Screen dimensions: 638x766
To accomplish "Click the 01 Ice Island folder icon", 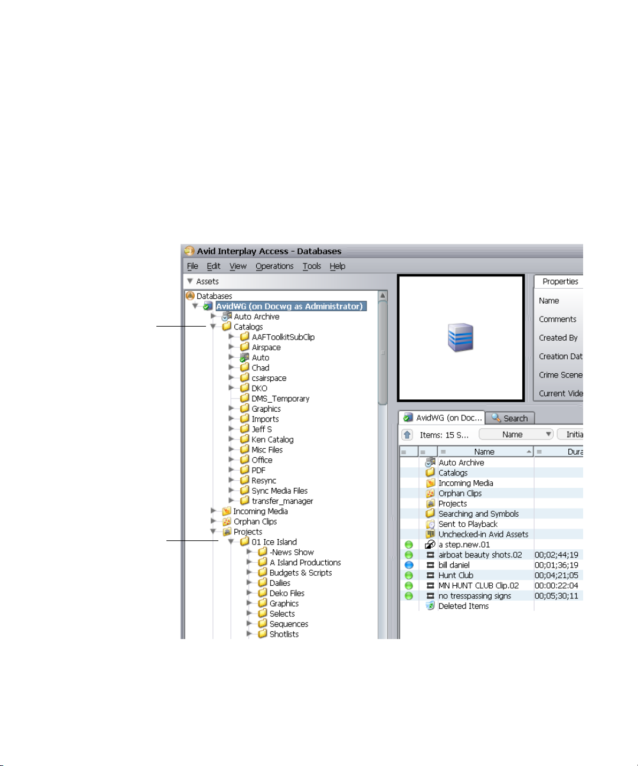I will pyautogui.click(x=244, y=542).
